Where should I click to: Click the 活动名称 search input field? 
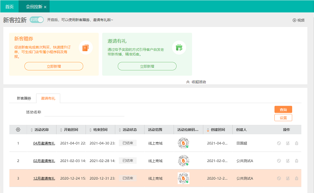(84, 112)
